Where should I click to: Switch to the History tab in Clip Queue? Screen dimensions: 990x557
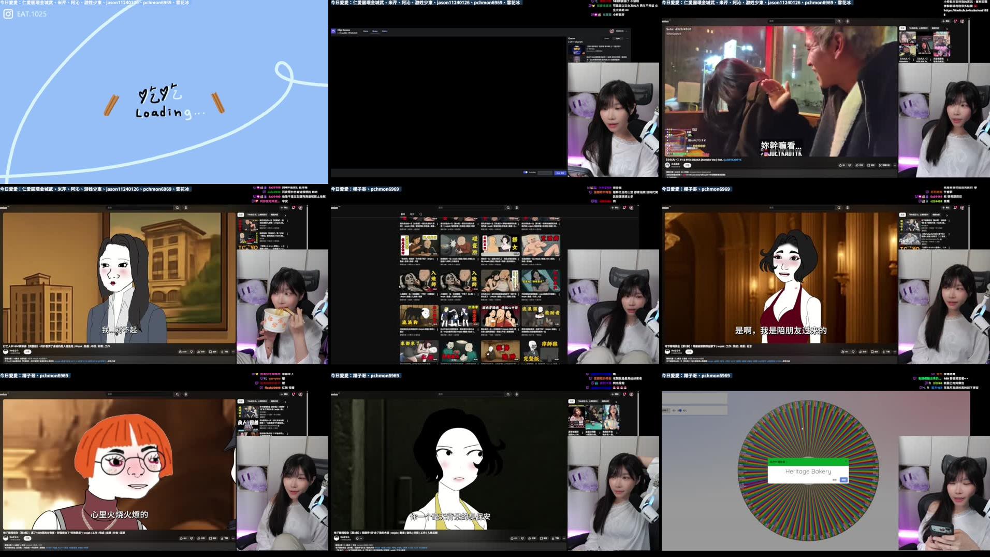click(385, 31)
